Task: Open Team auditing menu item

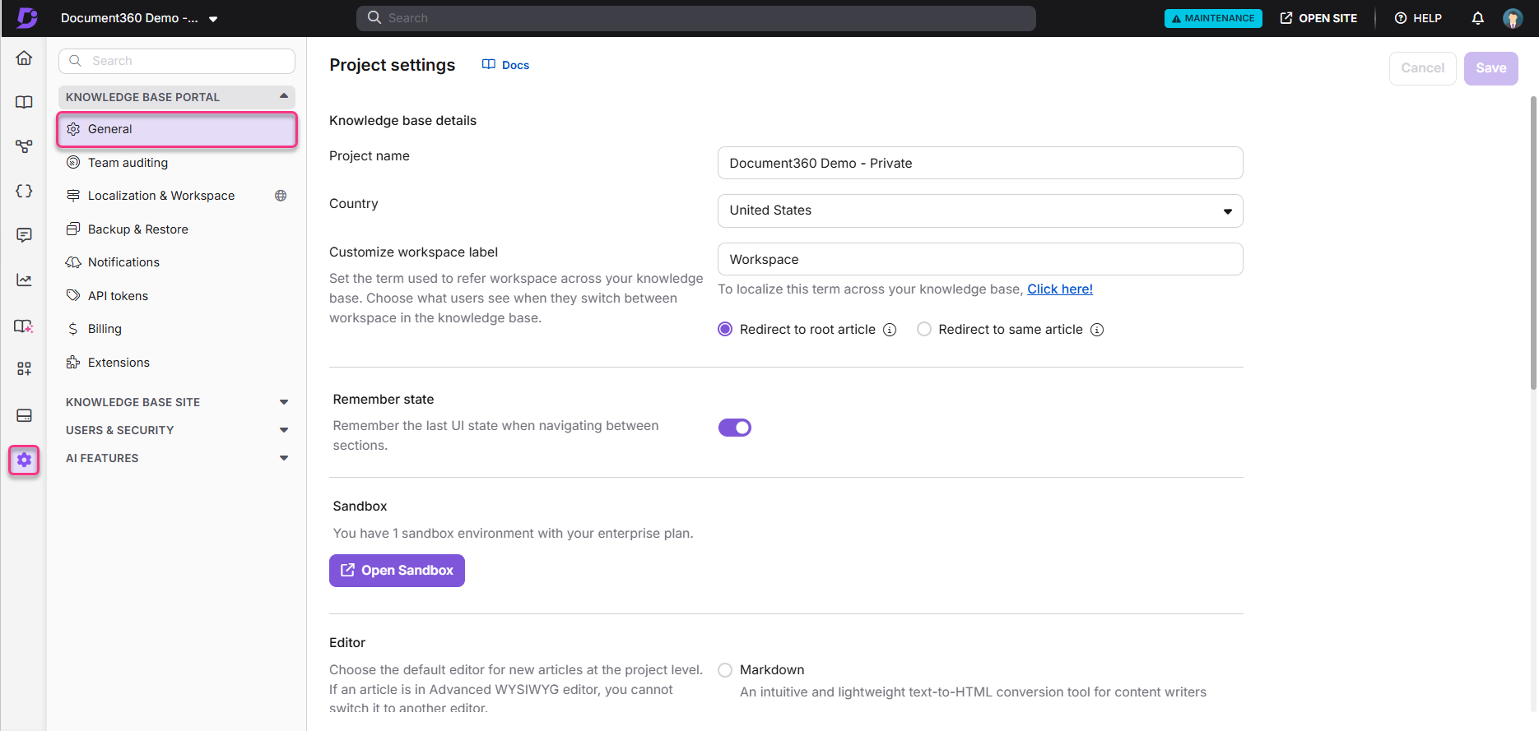Action: 177,163
